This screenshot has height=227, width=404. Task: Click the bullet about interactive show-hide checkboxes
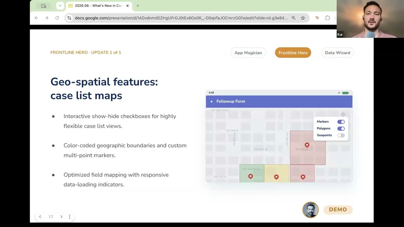pos(120,121)
